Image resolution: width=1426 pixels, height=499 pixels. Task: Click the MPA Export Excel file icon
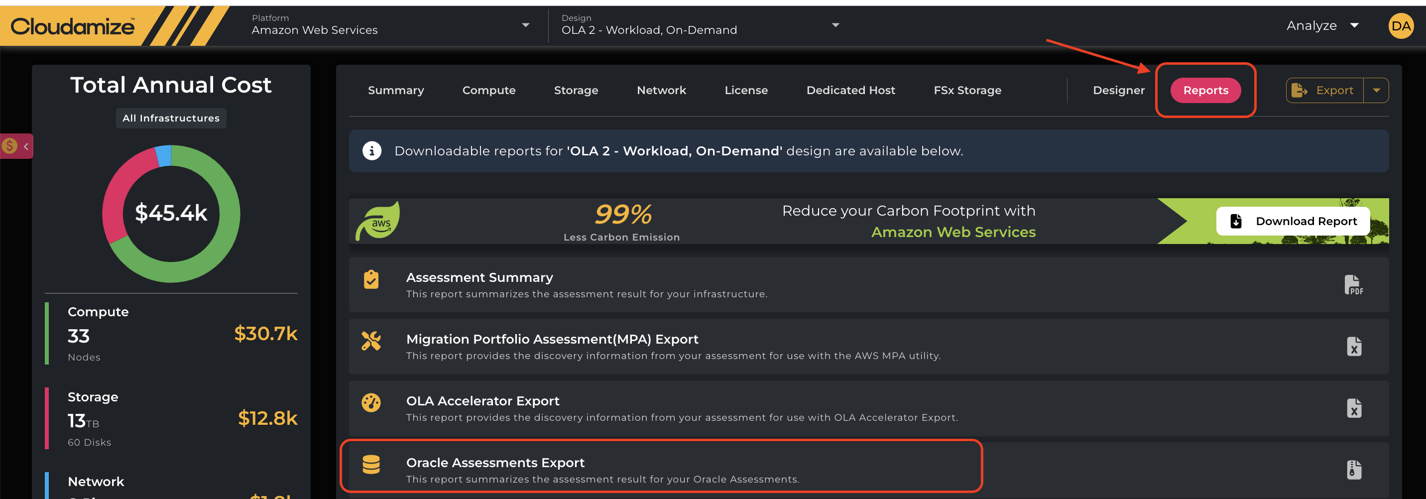click(x=1353, y=347)
